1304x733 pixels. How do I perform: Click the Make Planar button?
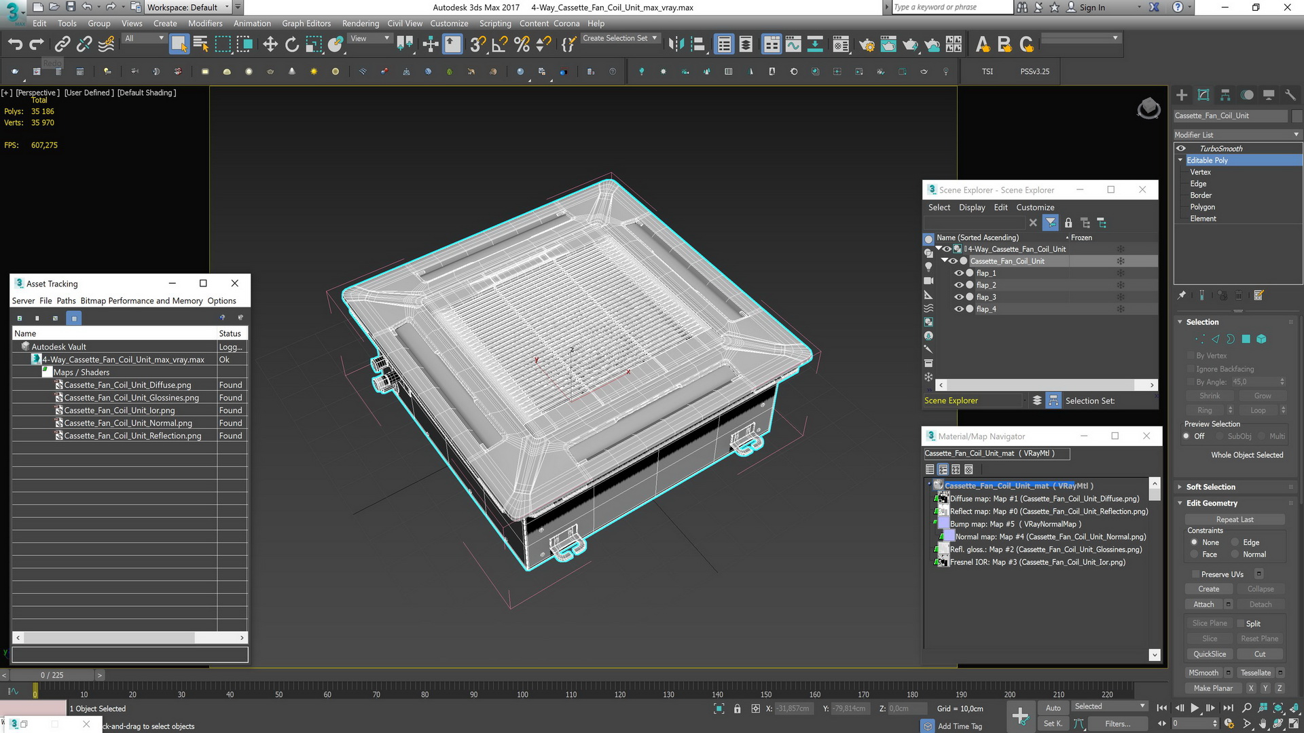1213,688
